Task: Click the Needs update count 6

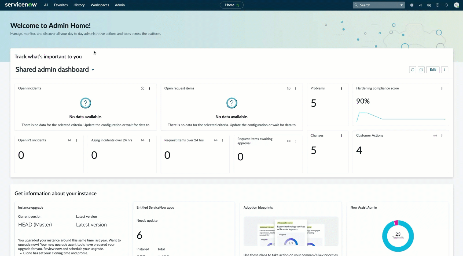Action: coord(139,235)
